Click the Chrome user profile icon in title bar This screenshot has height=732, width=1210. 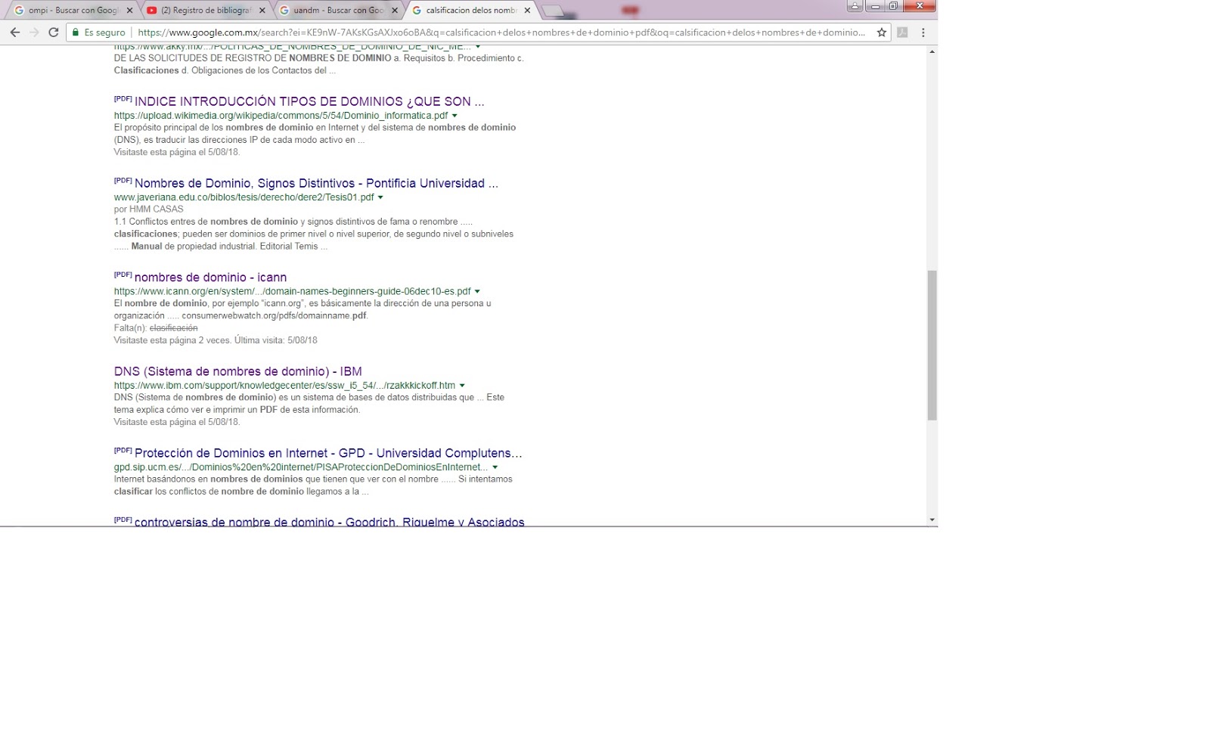[855, 5]
